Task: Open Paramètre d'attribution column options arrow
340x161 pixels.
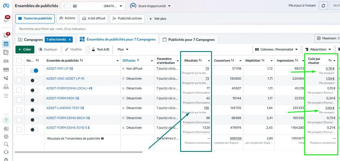Action: pyautogui.click(x=177, y=61)
